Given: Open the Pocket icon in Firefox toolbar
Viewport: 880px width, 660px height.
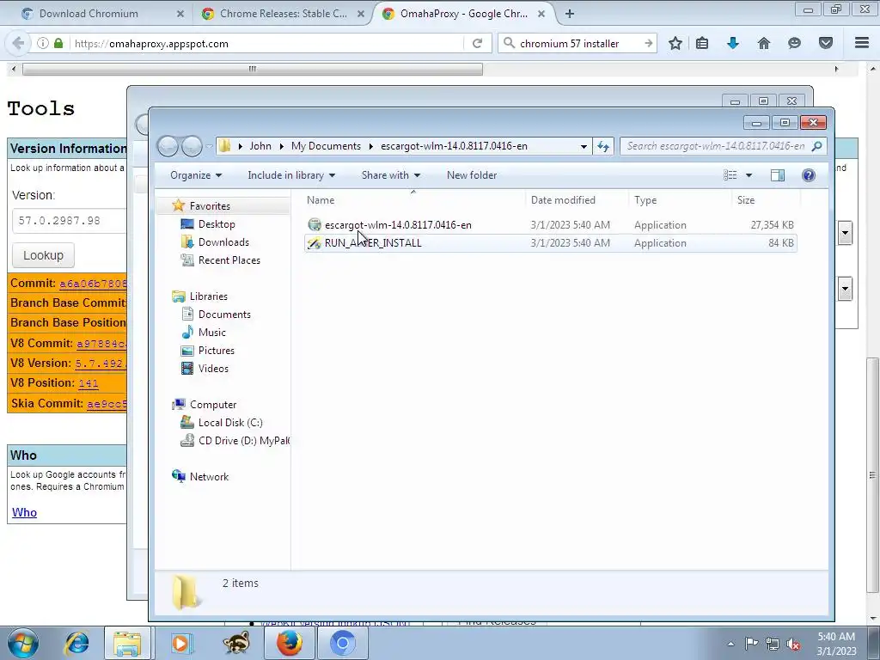Looking at the screenshot, I should (826, 43).
